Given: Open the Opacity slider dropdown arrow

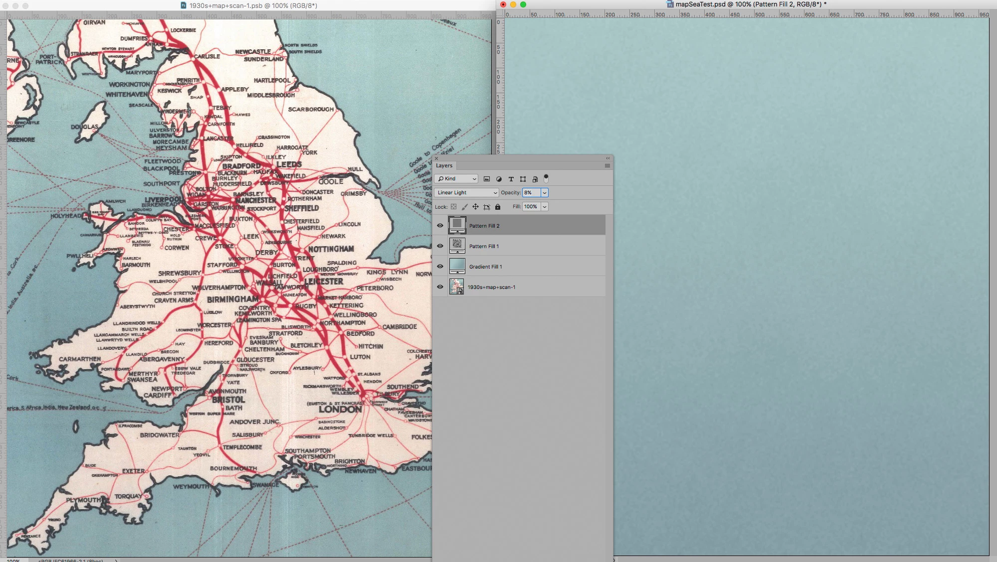Looking at the screenshot, I should click(x=545, y=193).
